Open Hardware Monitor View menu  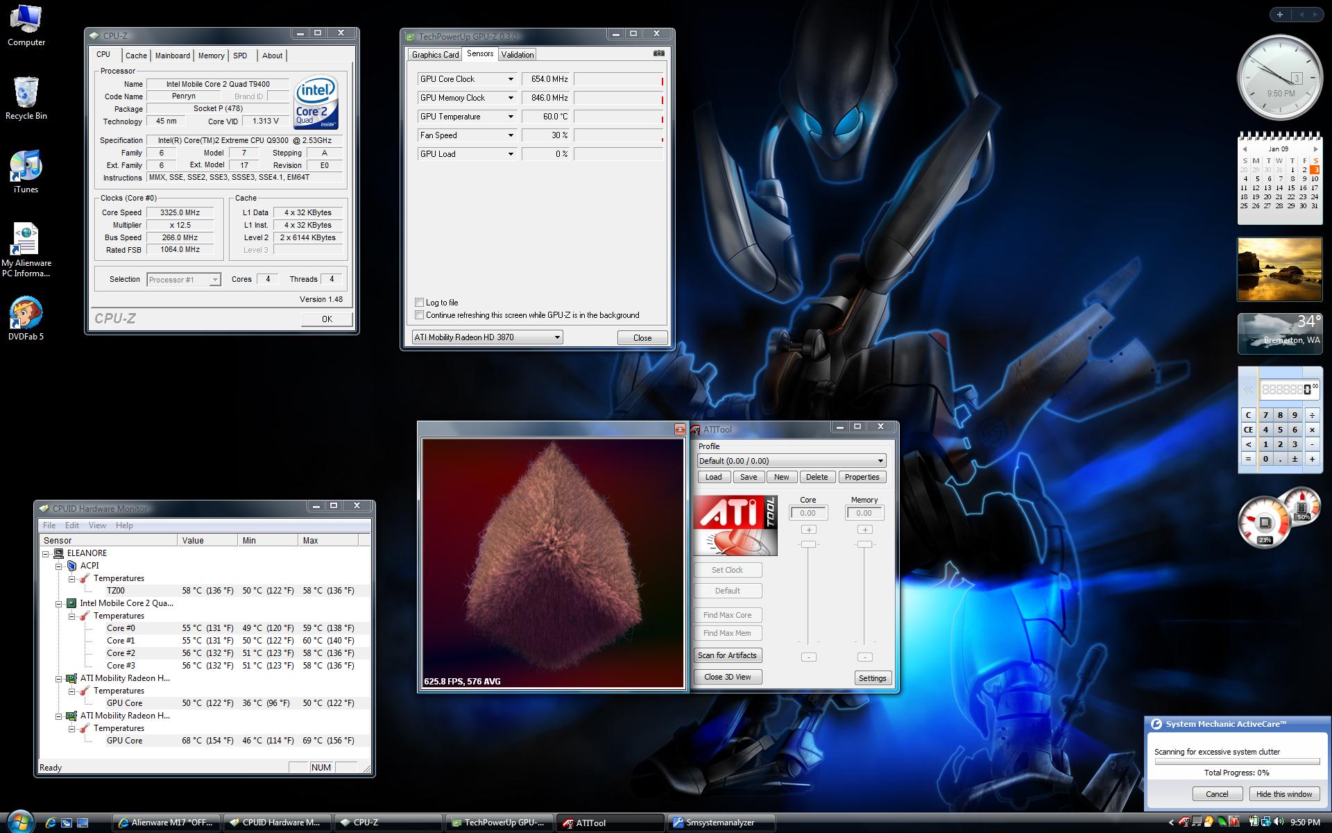pos(97,525)
